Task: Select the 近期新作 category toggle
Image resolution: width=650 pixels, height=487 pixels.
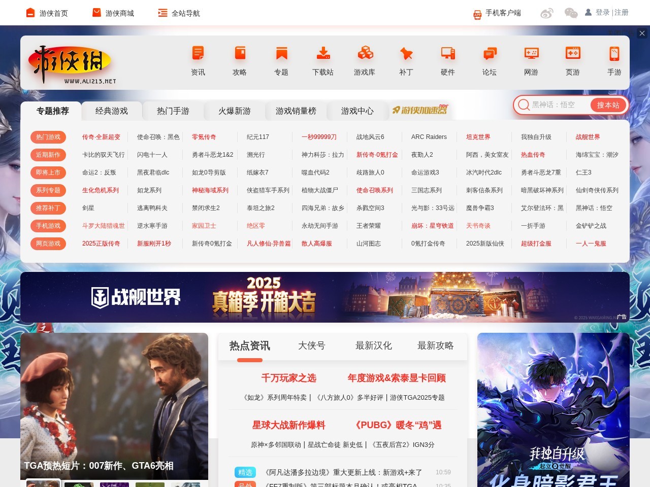Action: 48,155
